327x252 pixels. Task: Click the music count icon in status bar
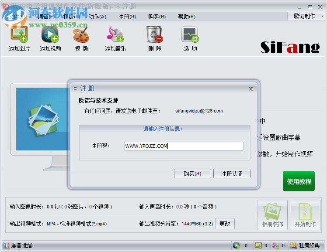click(x=276, y=245)
